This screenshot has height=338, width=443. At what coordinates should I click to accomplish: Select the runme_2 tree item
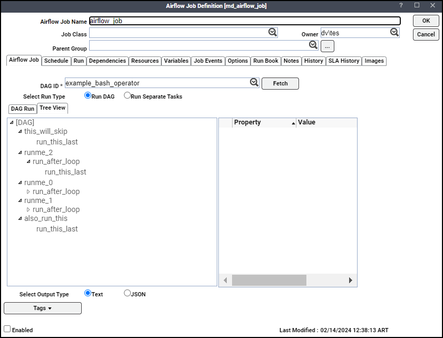pos(38,153)
